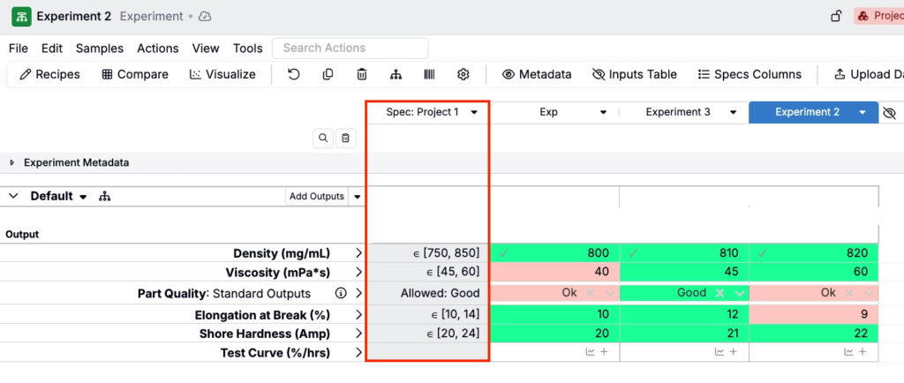
Task: Click the info icon beside Part Quality
Action: [x=341, y=294]
